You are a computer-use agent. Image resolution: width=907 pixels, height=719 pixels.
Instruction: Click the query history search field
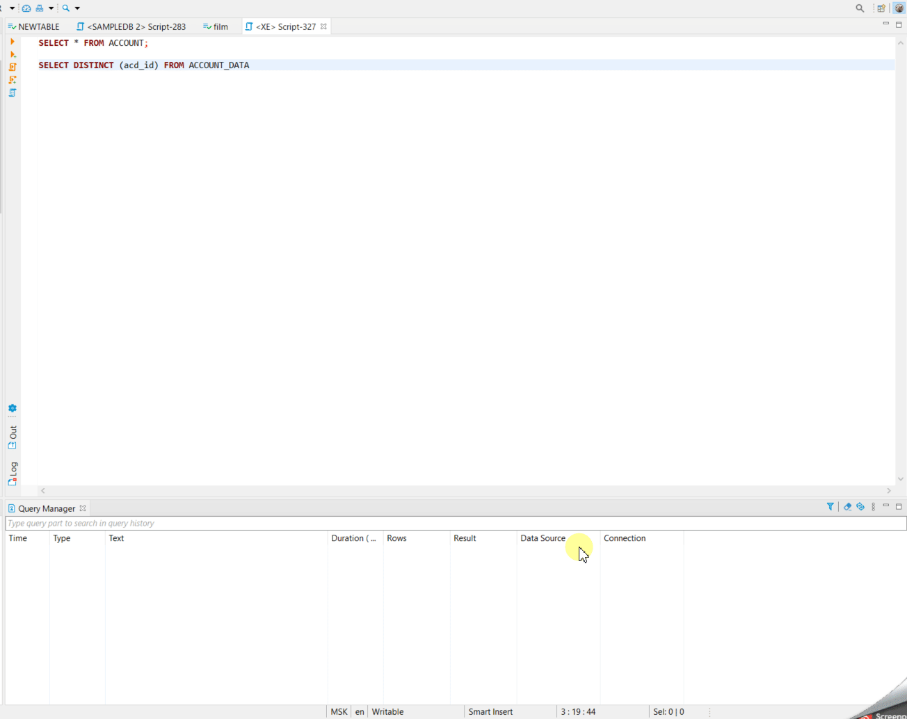click(x=278, y=522)
